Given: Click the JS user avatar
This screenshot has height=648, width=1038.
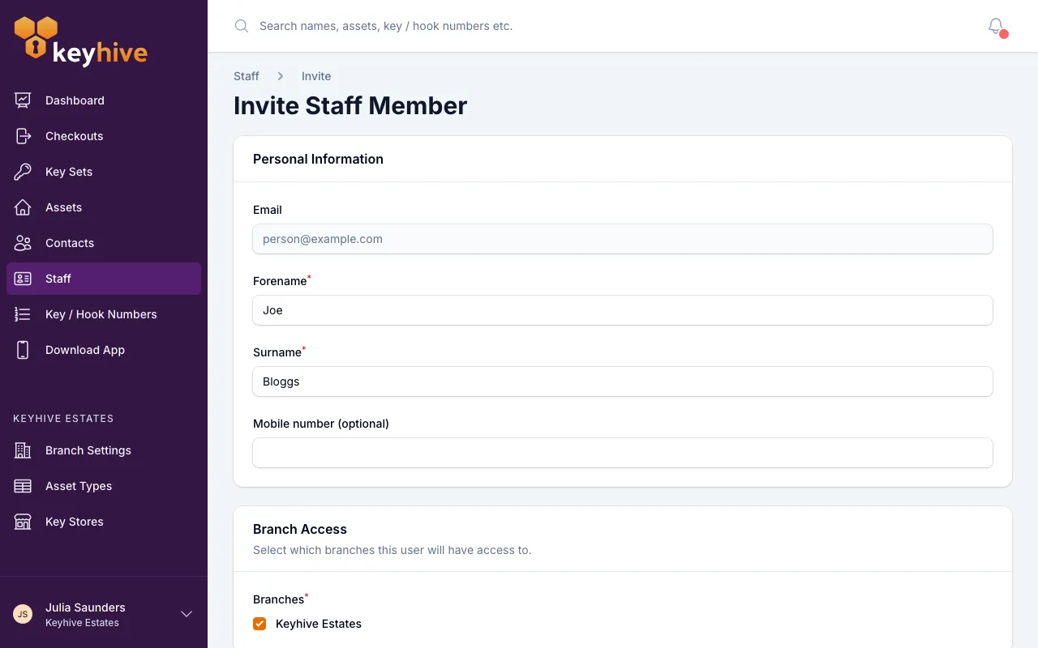Looking at the screenshot, I should (x=23, y=614).
